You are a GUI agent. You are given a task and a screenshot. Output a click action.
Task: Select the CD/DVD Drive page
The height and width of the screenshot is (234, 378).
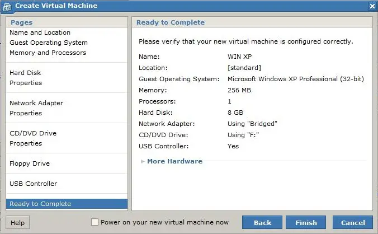(33, 133)
